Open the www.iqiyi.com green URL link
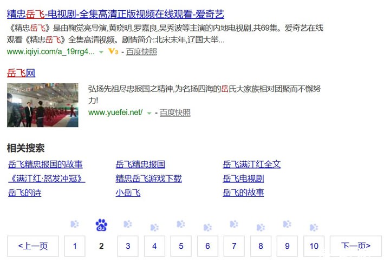Image resolution: width=384 pixels, height=265 pixels. point(51,51)
